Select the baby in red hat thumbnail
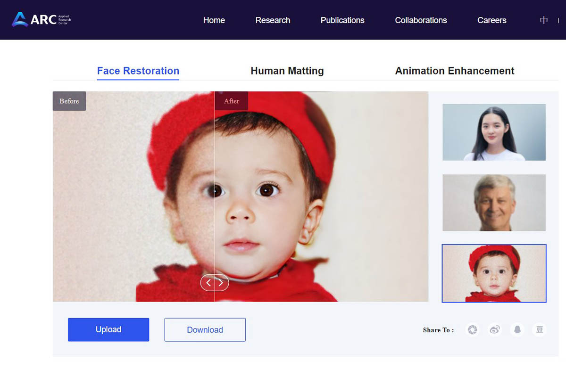 (494, 273)
